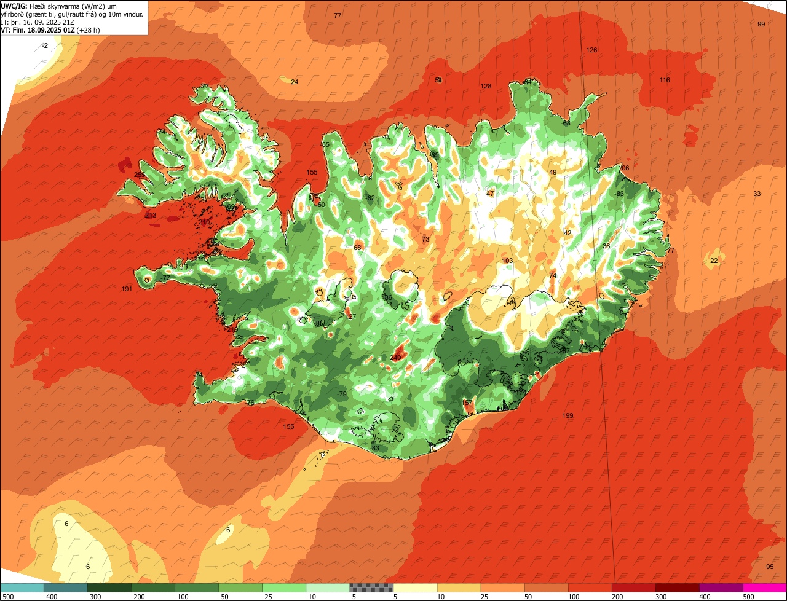Click the coastal value '106'
The width and height of the screenshot is (787, 601).
(624, 168)
